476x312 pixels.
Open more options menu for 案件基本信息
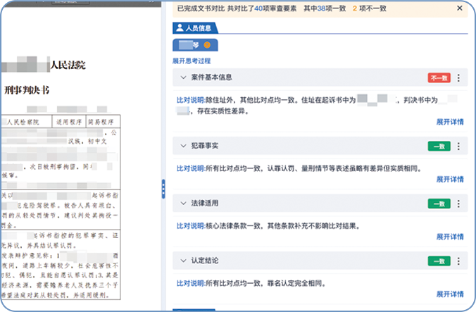[458, 78]
